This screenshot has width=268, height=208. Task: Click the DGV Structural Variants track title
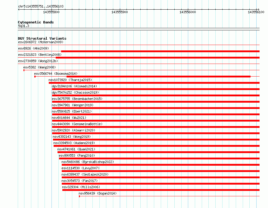click(42, 38)
